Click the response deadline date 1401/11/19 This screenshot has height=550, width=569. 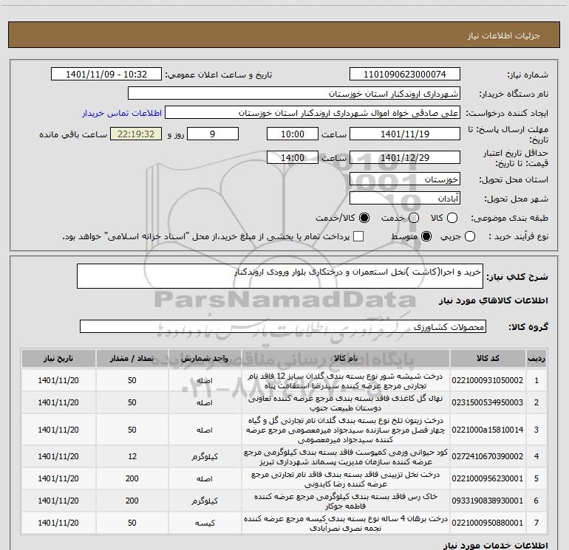point(405,134)
